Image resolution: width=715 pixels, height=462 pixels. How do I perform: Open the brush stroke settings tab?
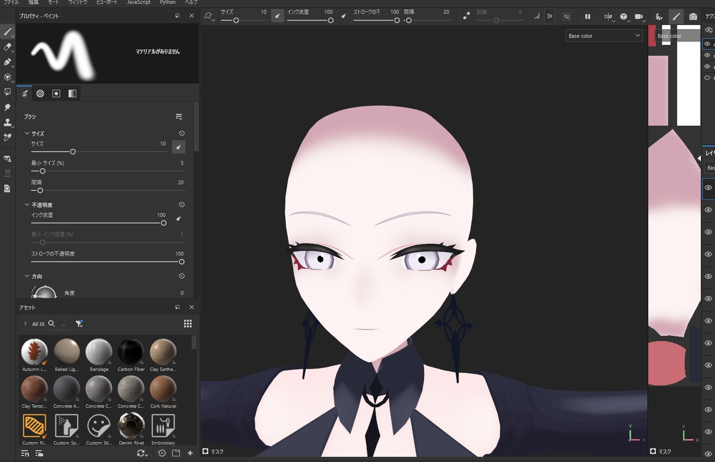[25, 94]
